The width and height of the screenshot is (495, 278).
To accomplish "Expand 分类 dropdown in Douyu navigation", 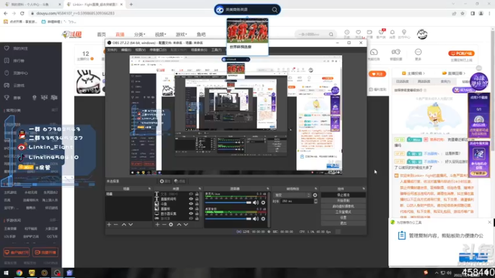I will coord(139,35).
